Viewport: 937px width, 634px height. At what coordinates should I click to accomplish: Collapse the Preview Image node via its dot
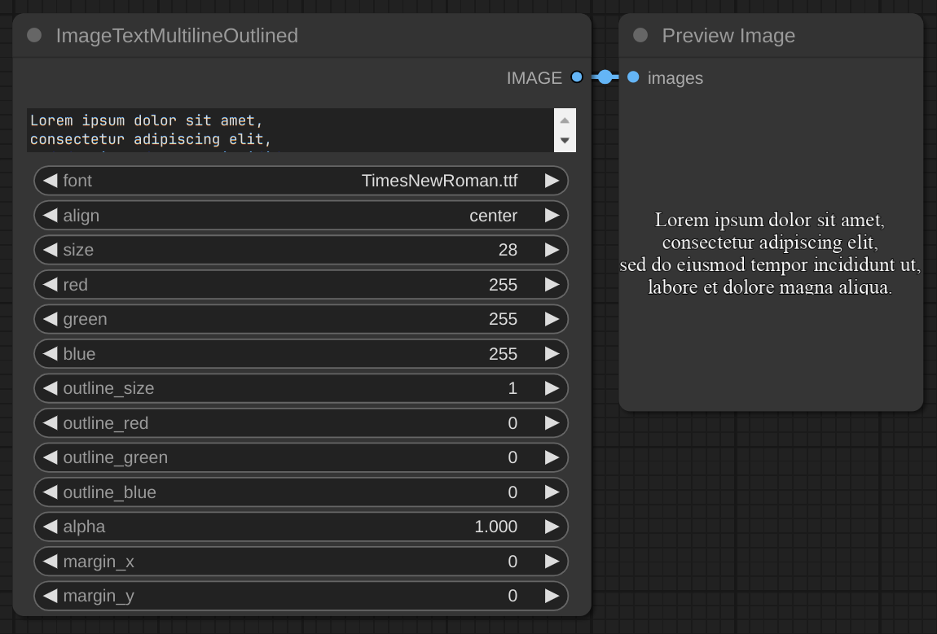point(640,35)
